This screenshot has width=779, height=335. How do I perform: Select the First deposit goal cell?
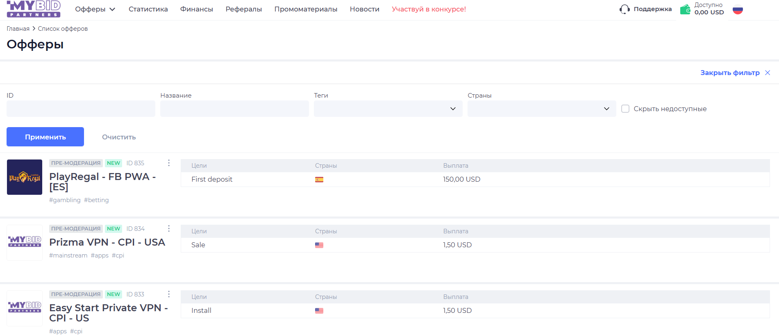point(212,179)
